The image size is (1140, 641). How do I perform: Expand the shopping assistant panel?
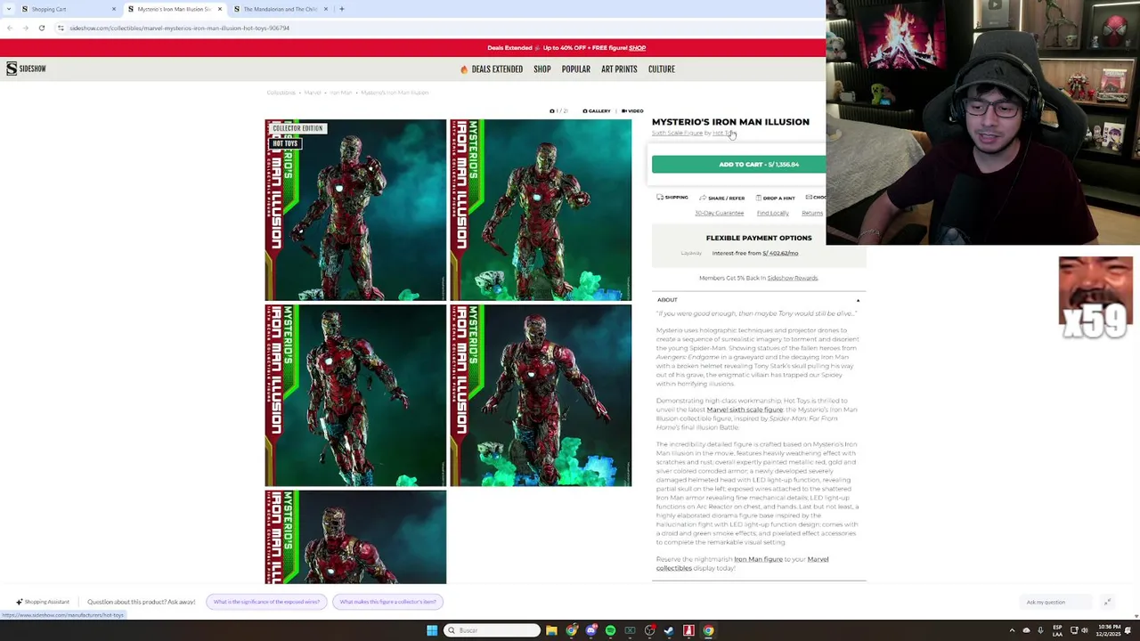tap(1107, 602)
